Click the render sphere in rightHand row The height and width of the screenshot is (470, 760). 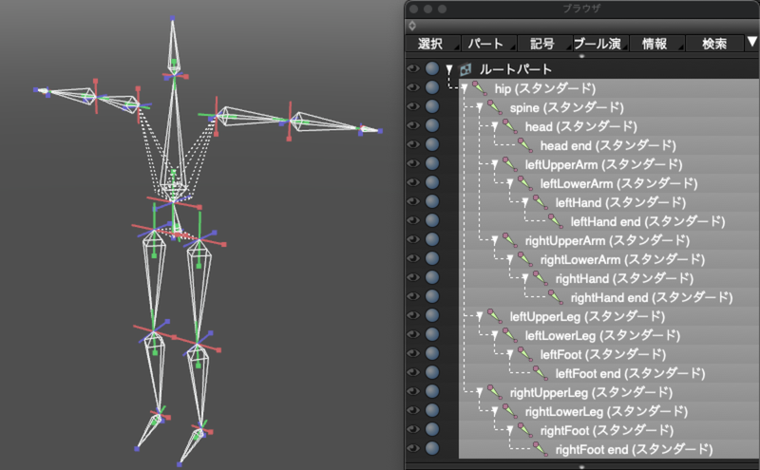(x=432, y=277)
